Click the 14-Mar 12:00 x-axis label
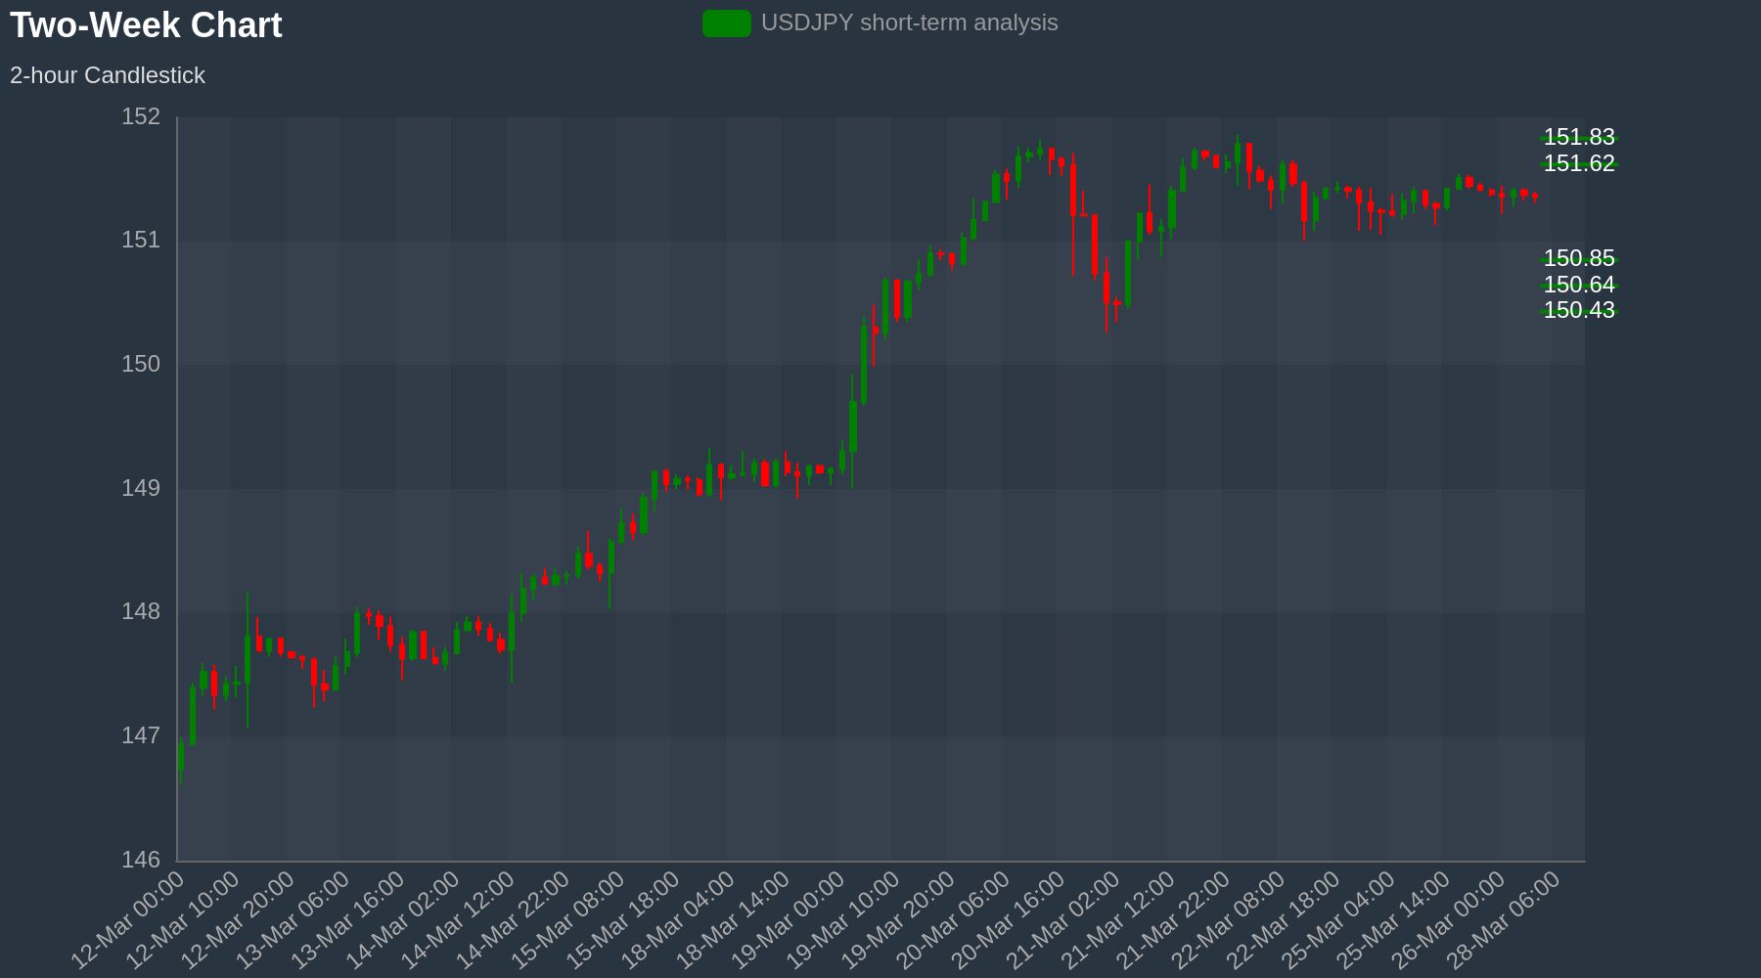 [x=459, y=920]
